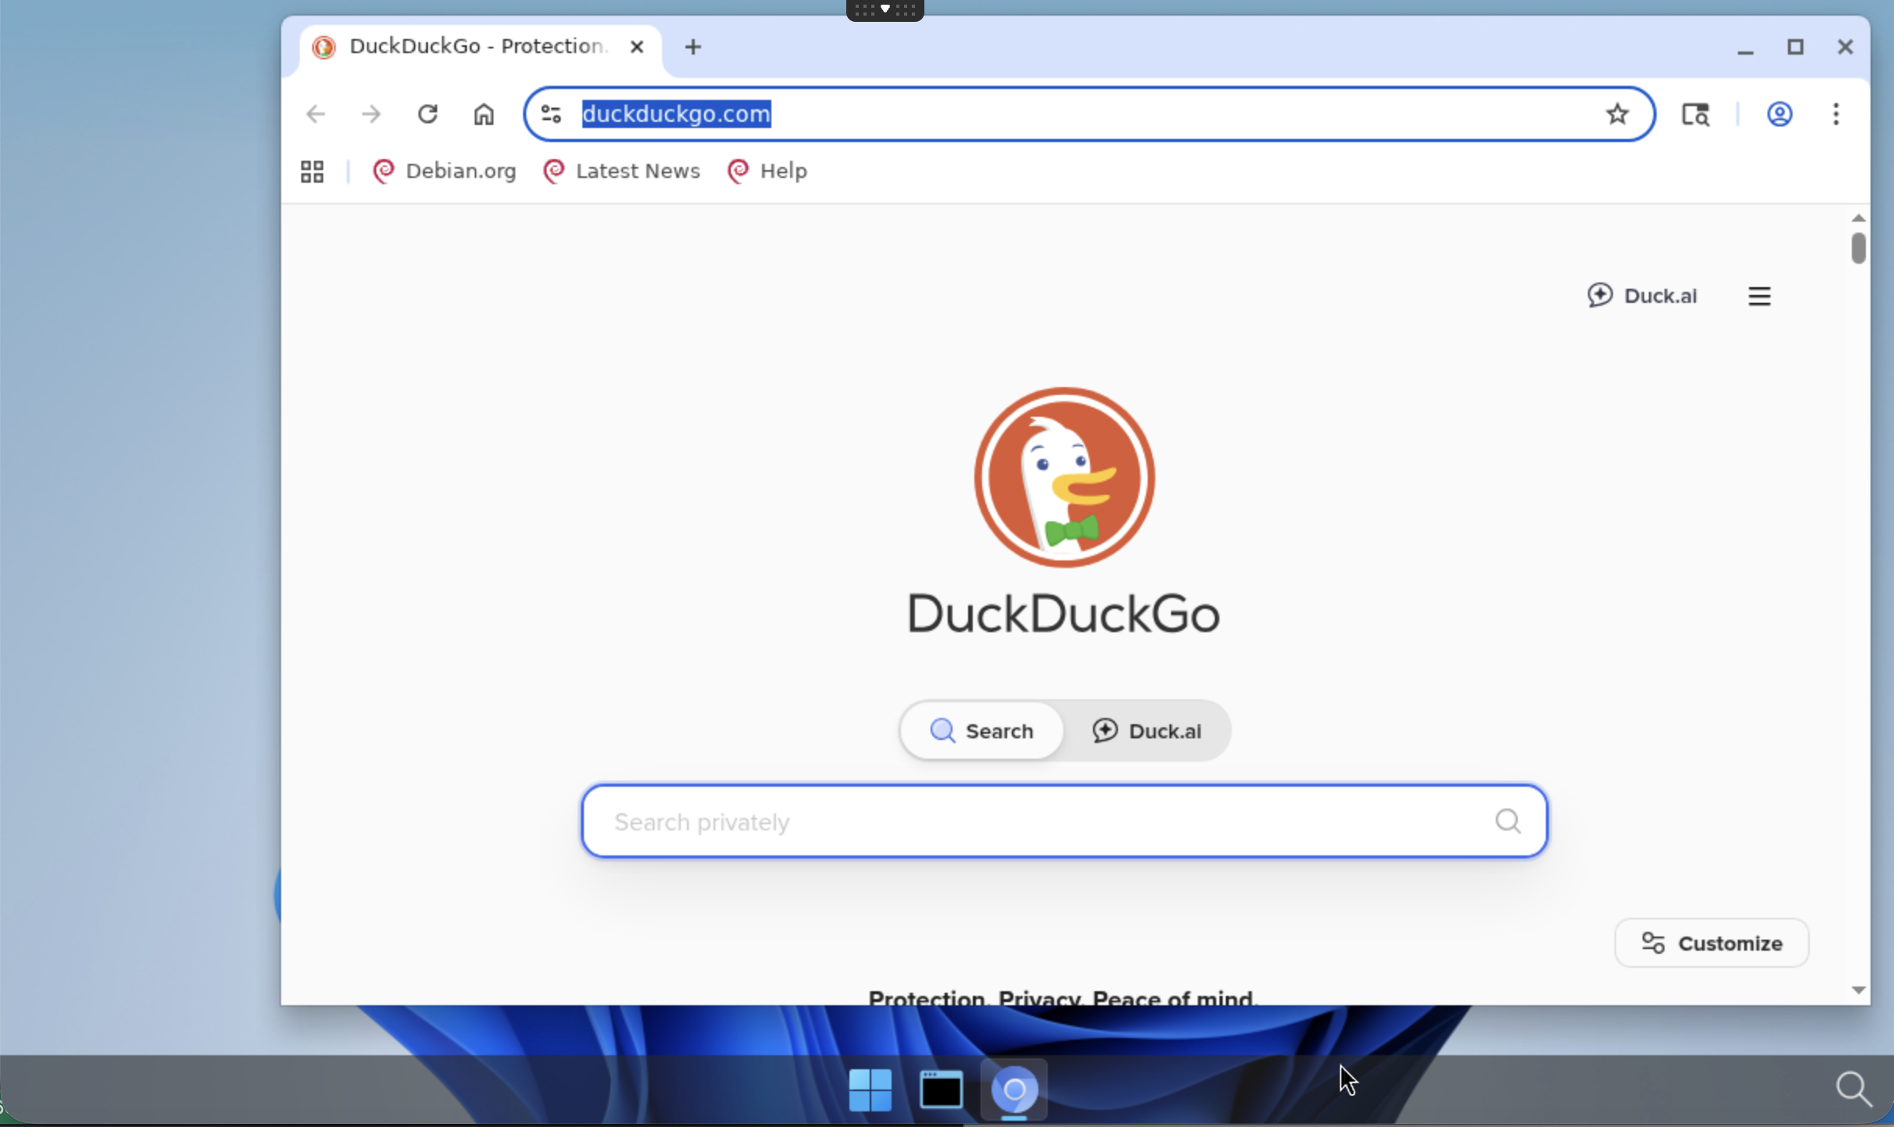Go back with the browser back arrow
Image resolution: width=1894 pixels, height=1127 pixels.
(x=315, y=114)
